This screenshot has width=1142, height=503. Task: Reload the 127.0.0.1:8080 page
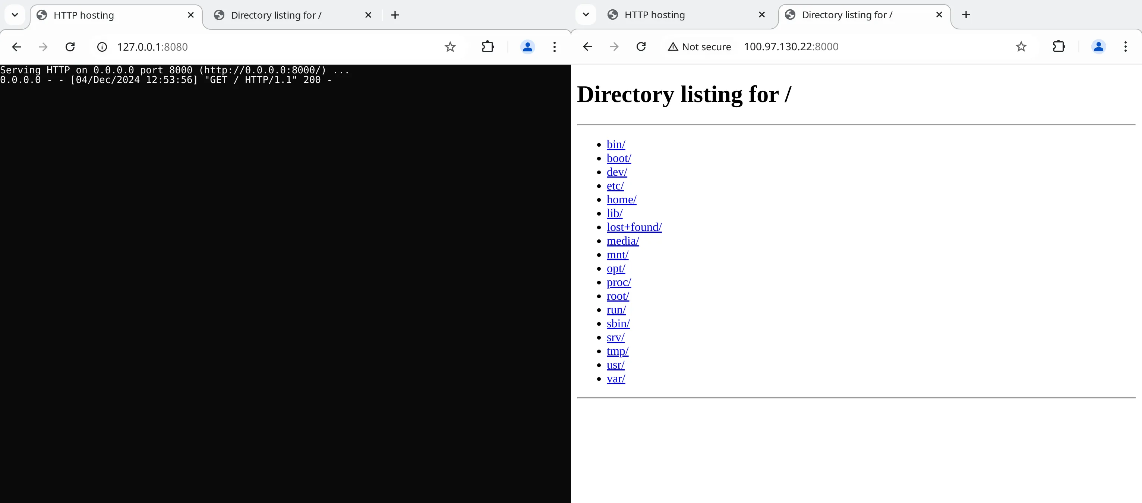coord(70,47)
